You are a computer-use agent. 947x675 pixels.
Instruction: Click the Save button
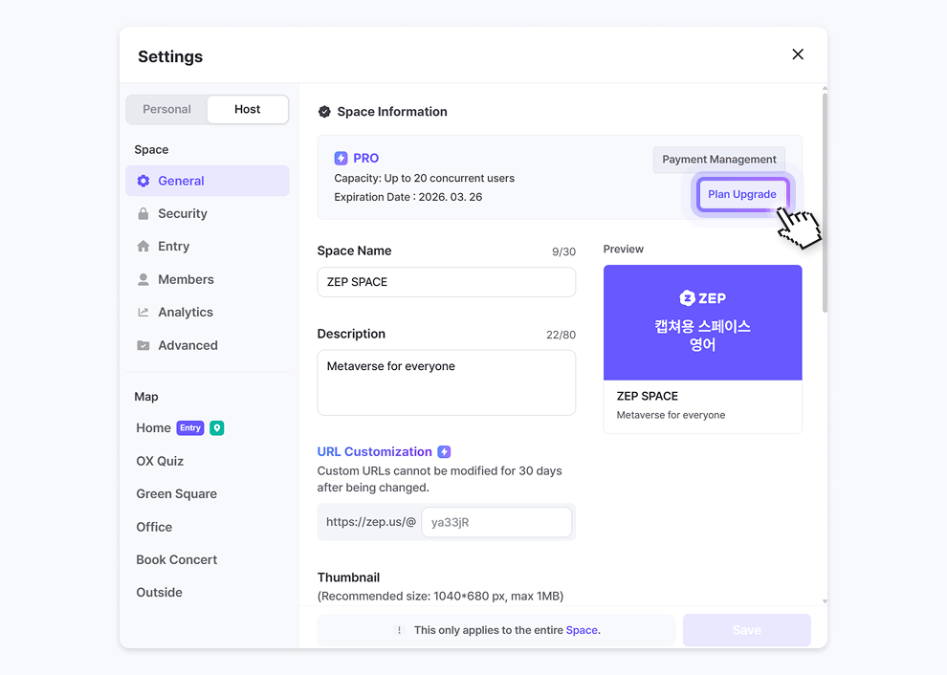746,630
